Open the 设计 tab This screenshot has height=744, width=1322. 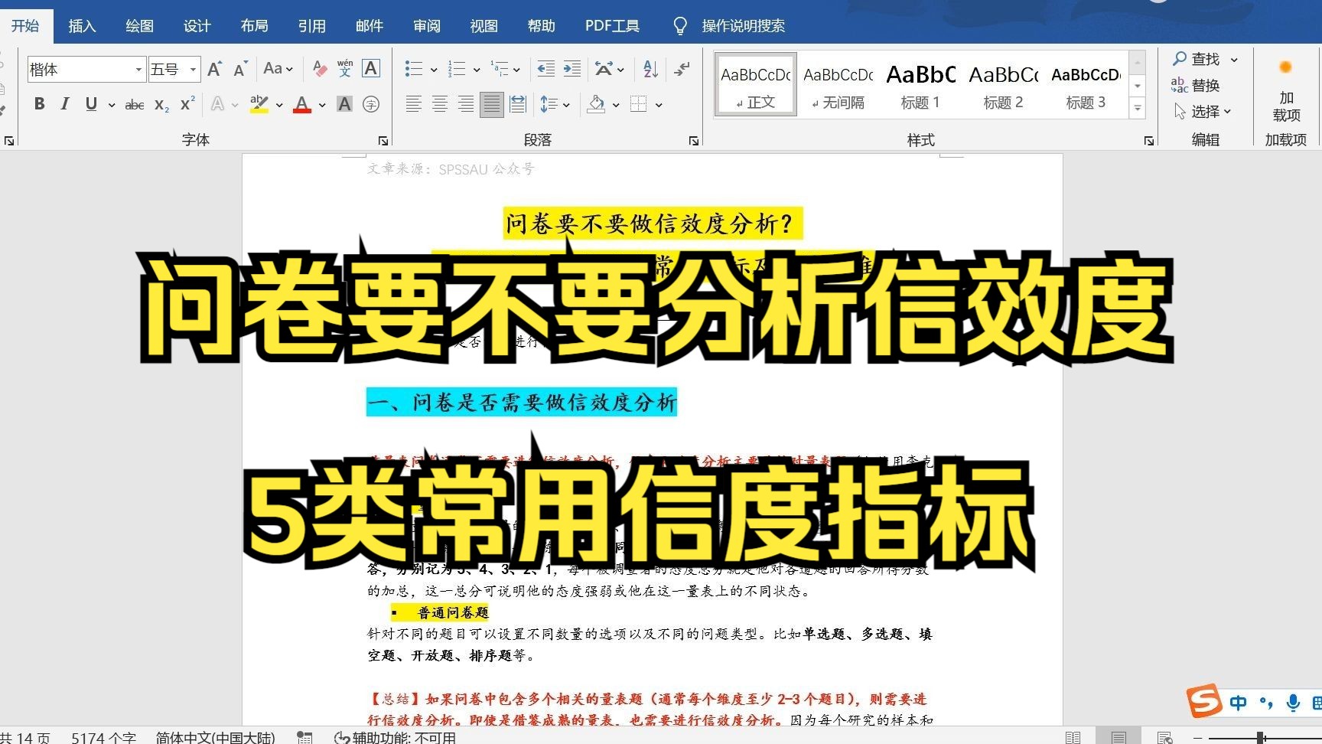(x=197, y=26)
